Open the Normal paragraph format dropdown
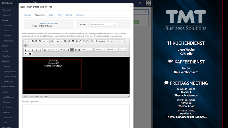This screenshot has height=128, width=228. [x=100, y=50]
